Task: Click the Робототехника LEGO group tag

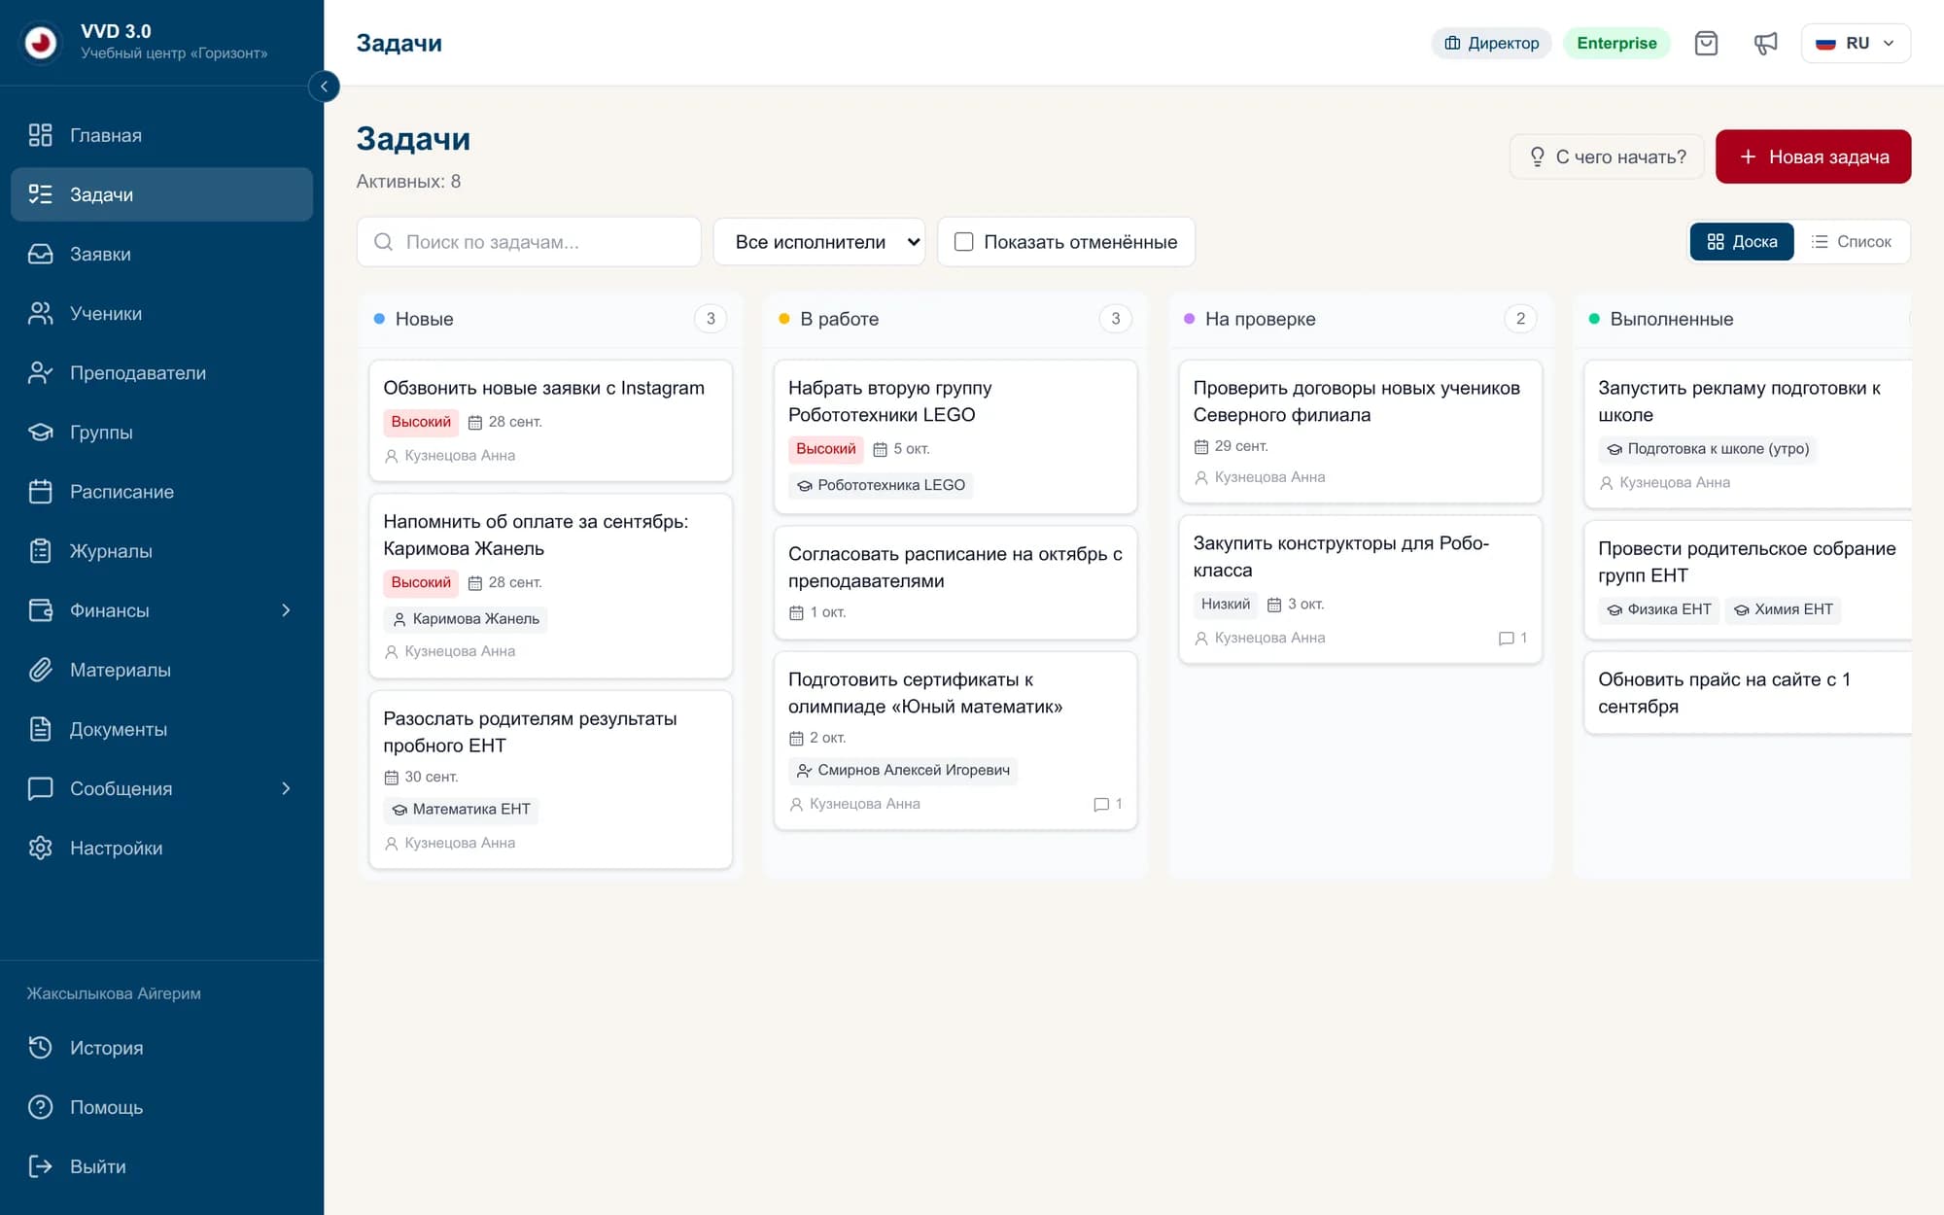Action: (881, 485)
